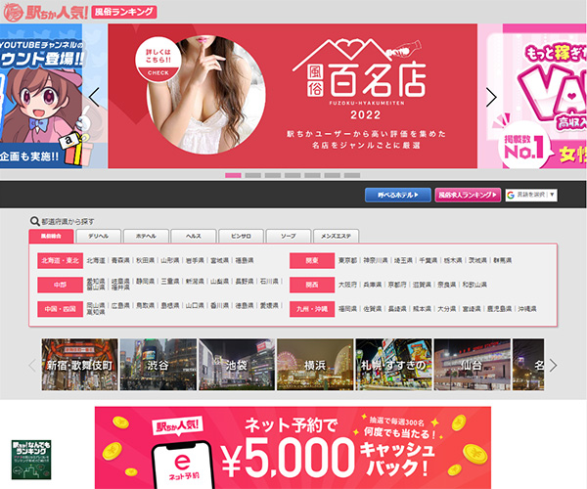Viewport: 587px width, 489px height.
Task: Click the round 詳しくはこちら CHECK badge
Action: 158,60
